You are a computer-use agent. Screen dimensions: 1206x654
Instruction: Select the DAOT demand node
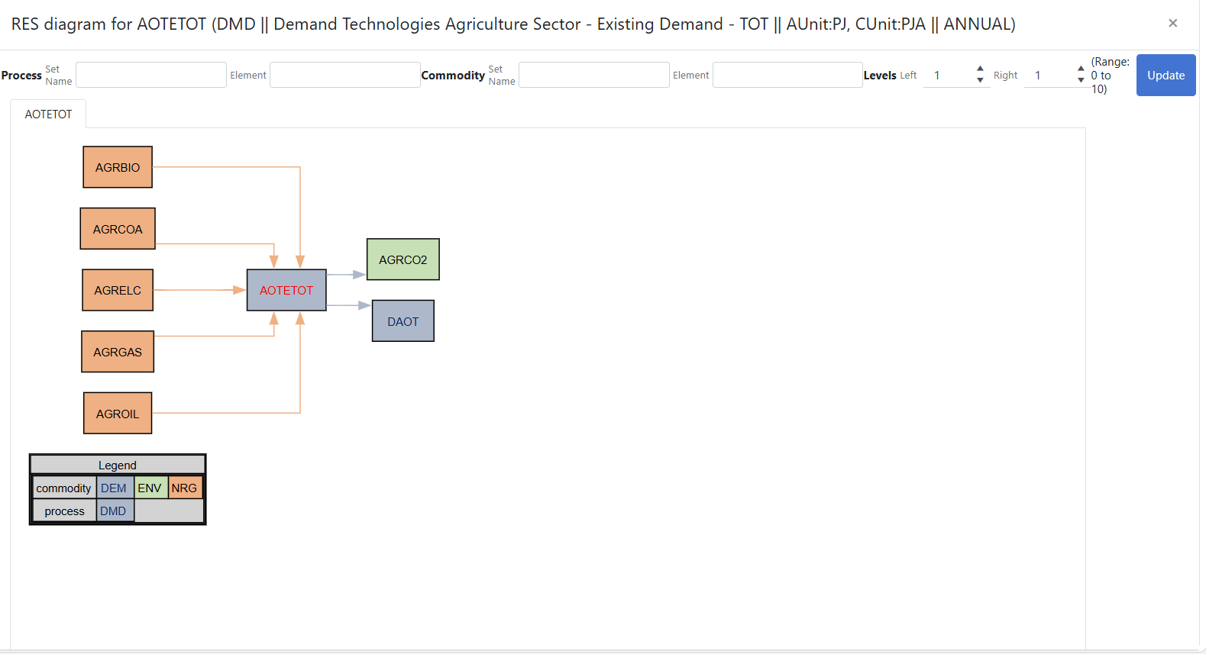click(403, 321)
